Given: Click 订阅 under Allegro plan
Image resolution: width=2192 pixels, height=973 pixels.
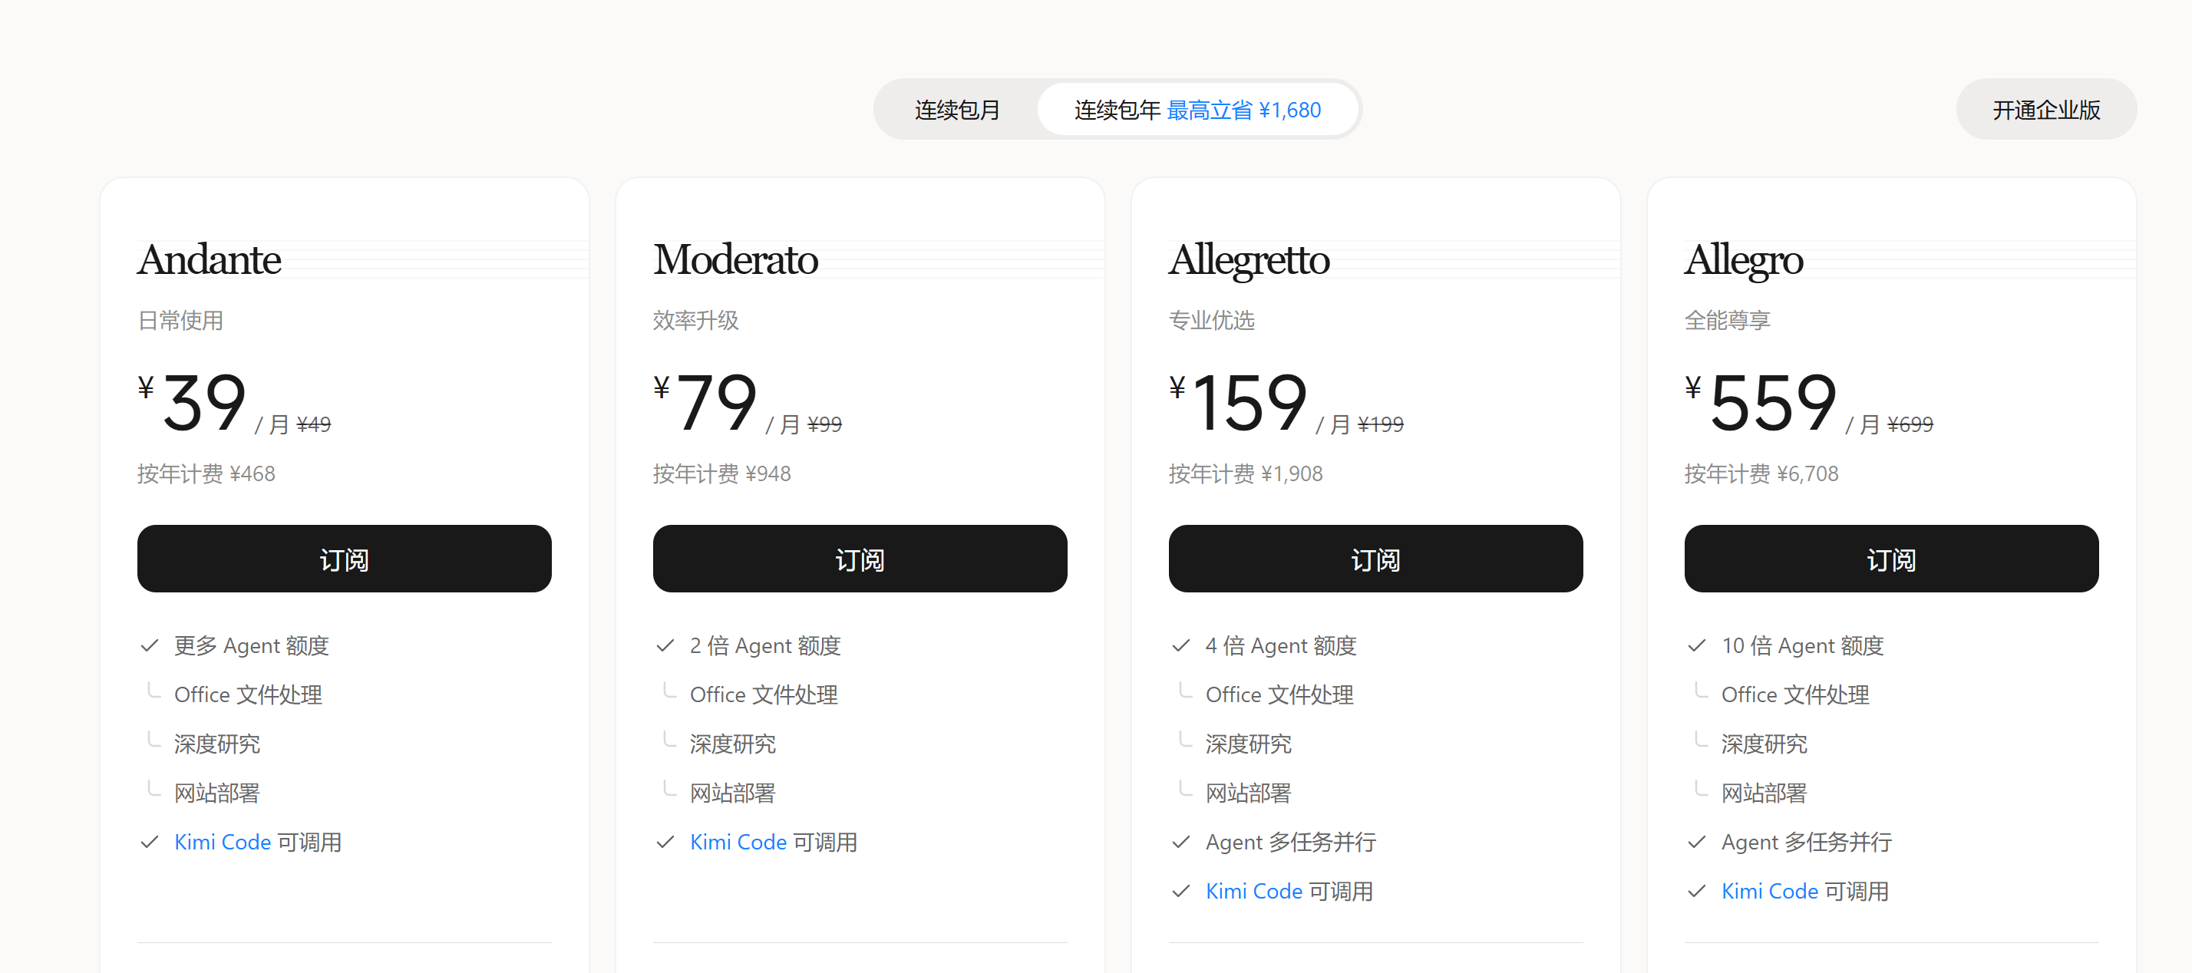Looking at the screenshot, I should click(1891, 559).
